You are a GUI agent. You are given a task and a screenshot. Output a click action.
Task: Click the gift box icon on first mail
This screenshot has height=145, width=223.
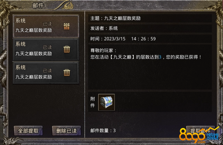click(x=67, y=26)
